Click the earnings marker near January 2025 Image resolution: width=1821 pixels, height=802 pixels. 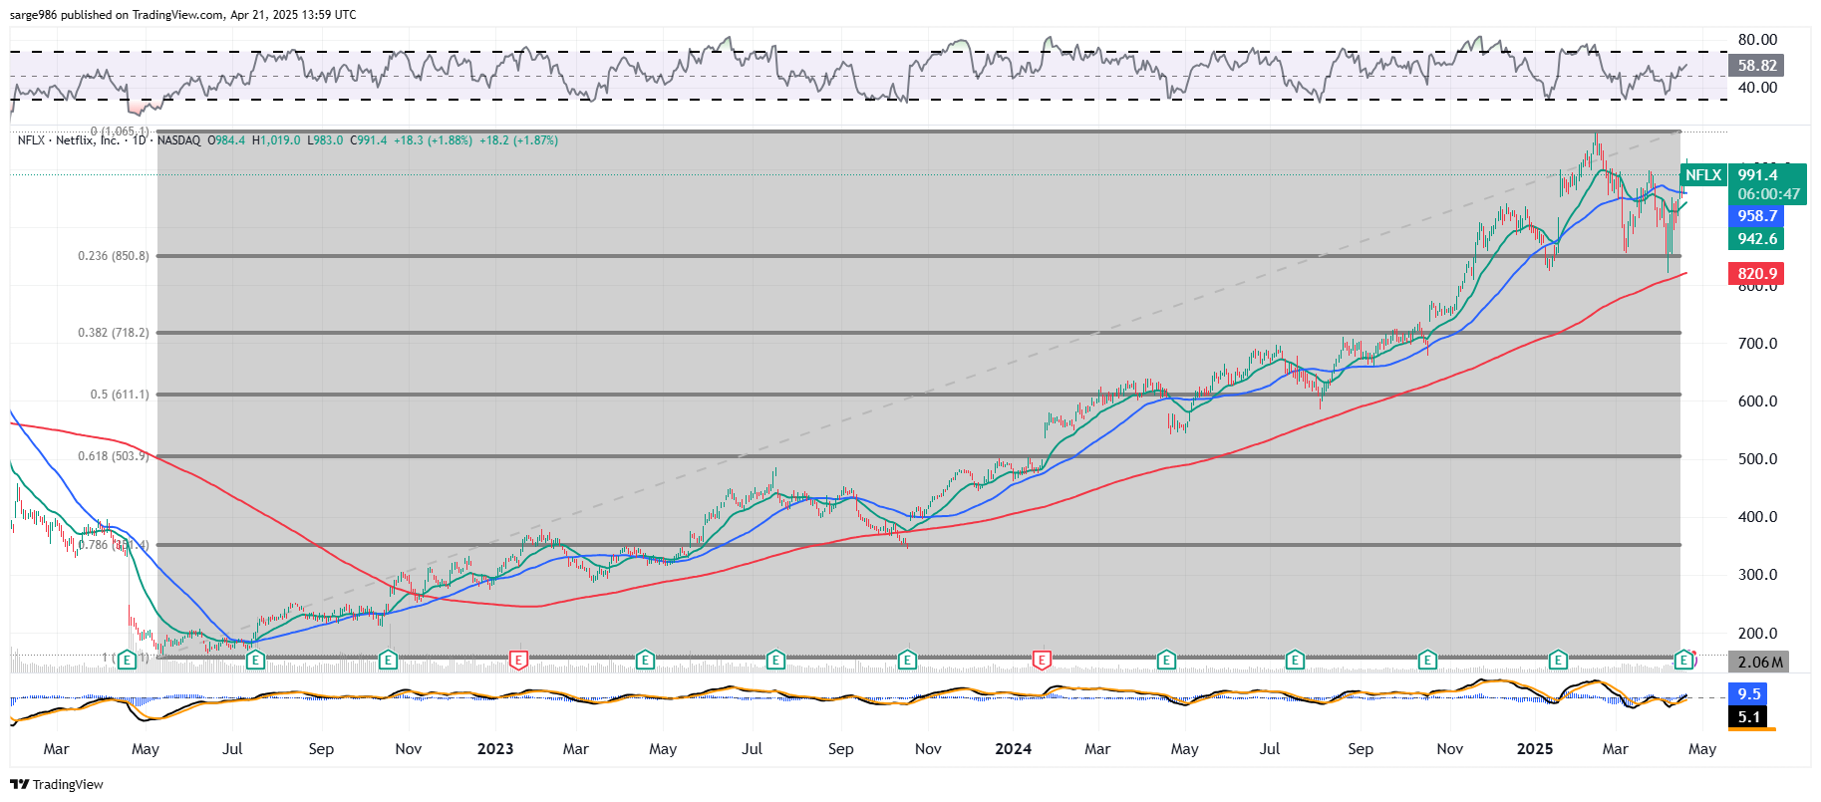click(1558, 660)
